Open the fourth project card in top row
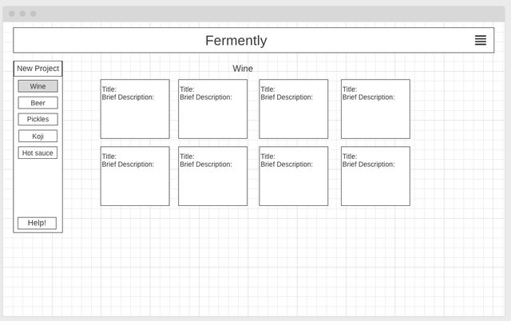511x321 pixels. 375,109
